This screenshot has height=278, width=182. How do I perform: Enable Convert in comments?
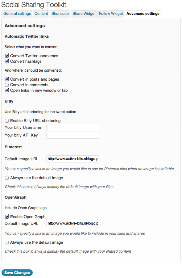point(7,85)
